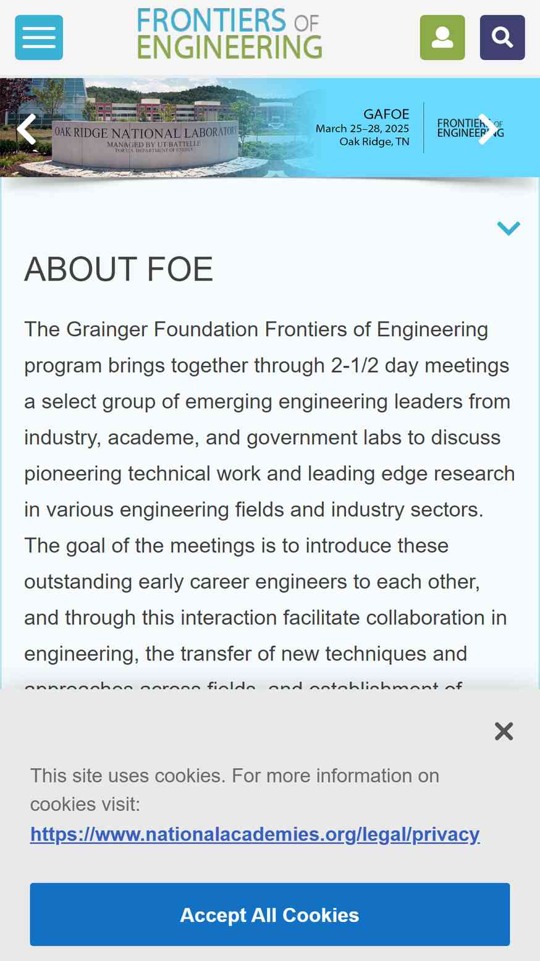Click the 'MANAGED BY UT-BATTELLE' sign text
This screenshot has width=540, height=961.
coord(154,144)
